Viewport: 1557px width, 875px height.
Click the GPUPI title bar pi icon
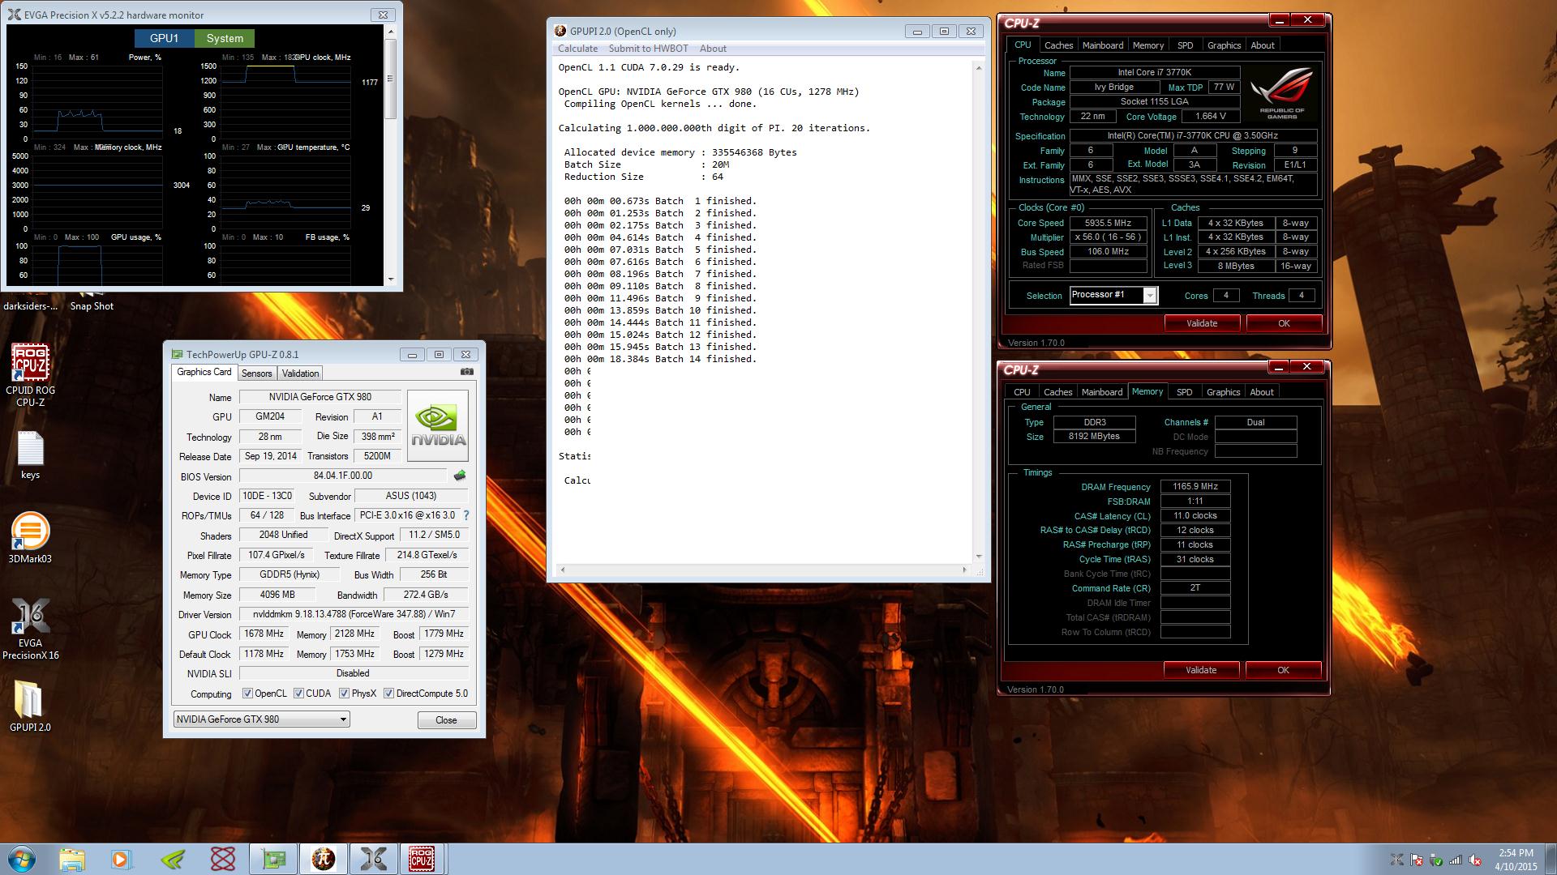pos(560,31)
